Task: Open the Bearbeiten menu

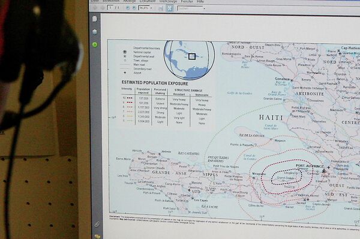Action: [x=111, y=1]
